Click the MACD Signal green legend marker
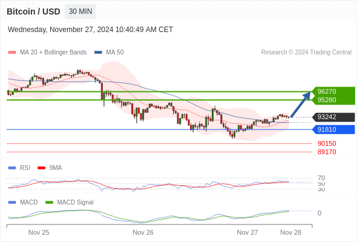 pos(49,202)
